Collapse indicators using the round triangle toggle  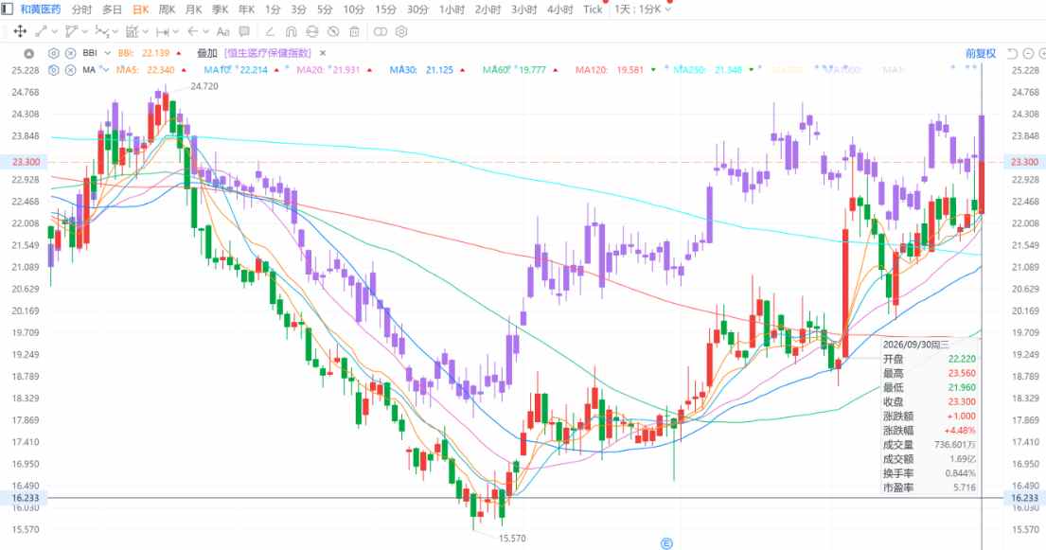28,53
